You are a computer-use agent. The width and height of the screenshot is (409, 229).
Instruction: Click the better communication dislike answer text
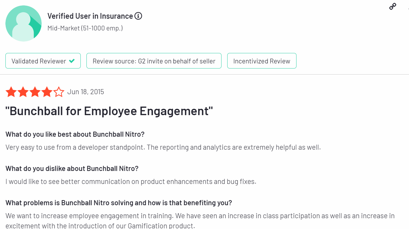tap(131, 182)
